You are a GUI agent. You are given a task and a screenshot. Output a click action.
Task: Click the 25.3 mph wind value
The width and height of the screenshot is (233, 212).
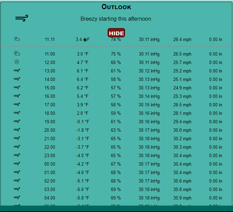pyautogui.click(x=182, y=96)
